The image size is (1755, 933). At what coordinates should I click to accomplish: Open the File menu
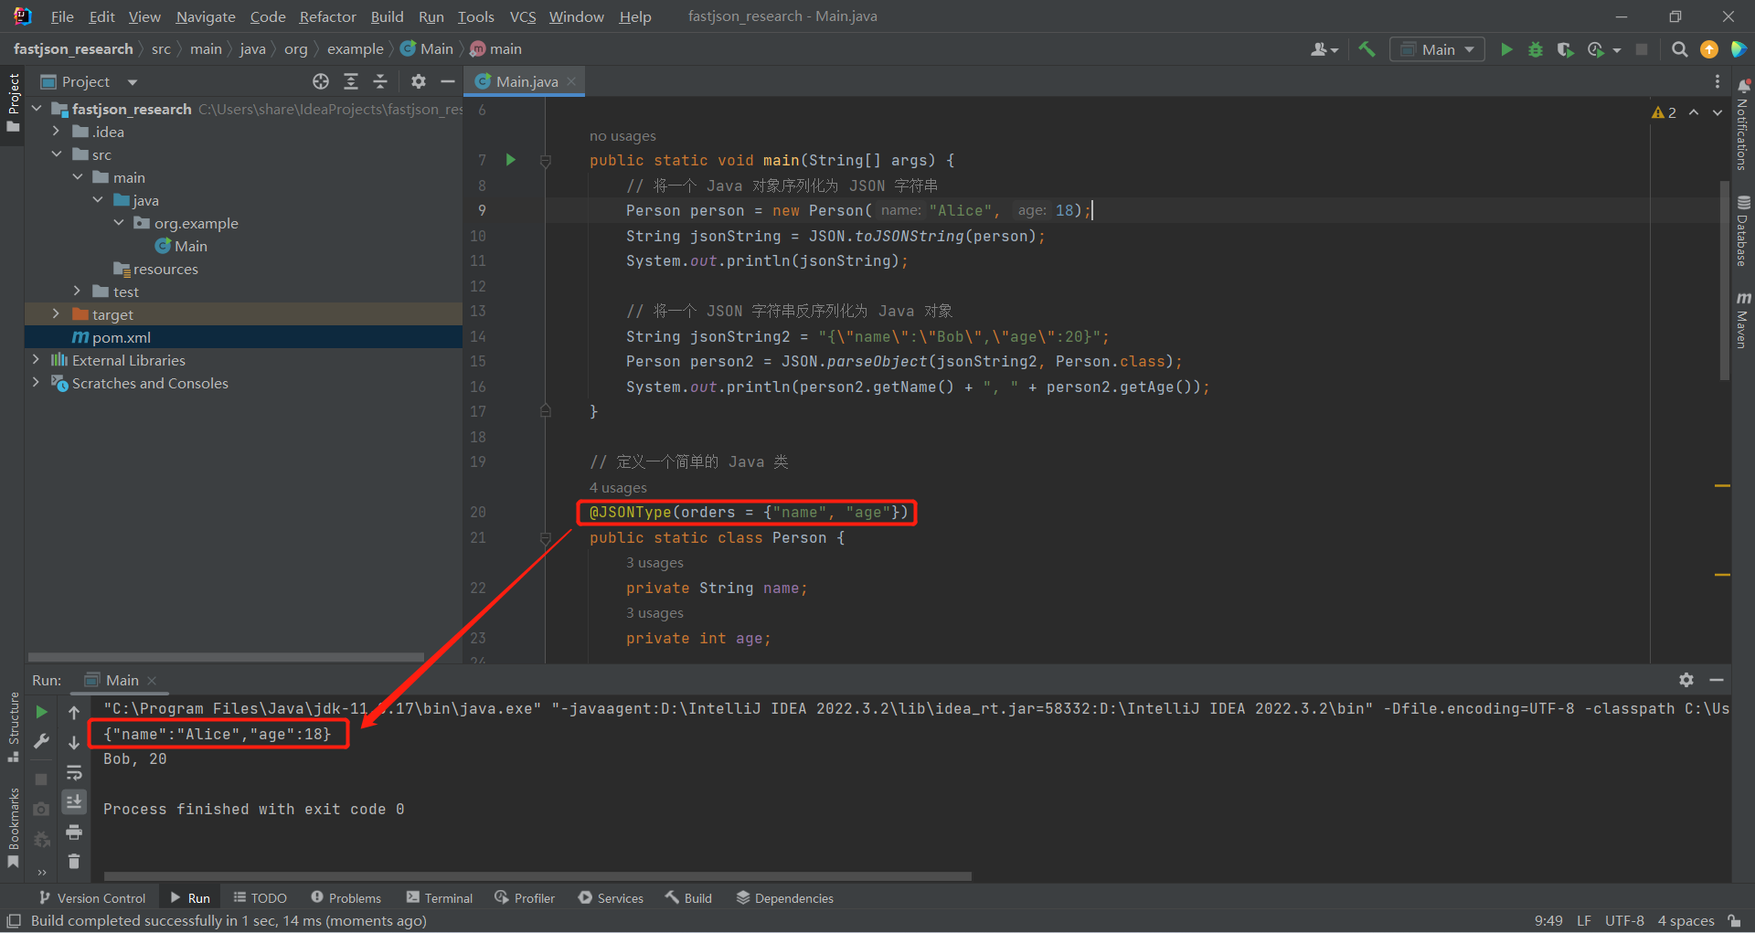point(62,16)
